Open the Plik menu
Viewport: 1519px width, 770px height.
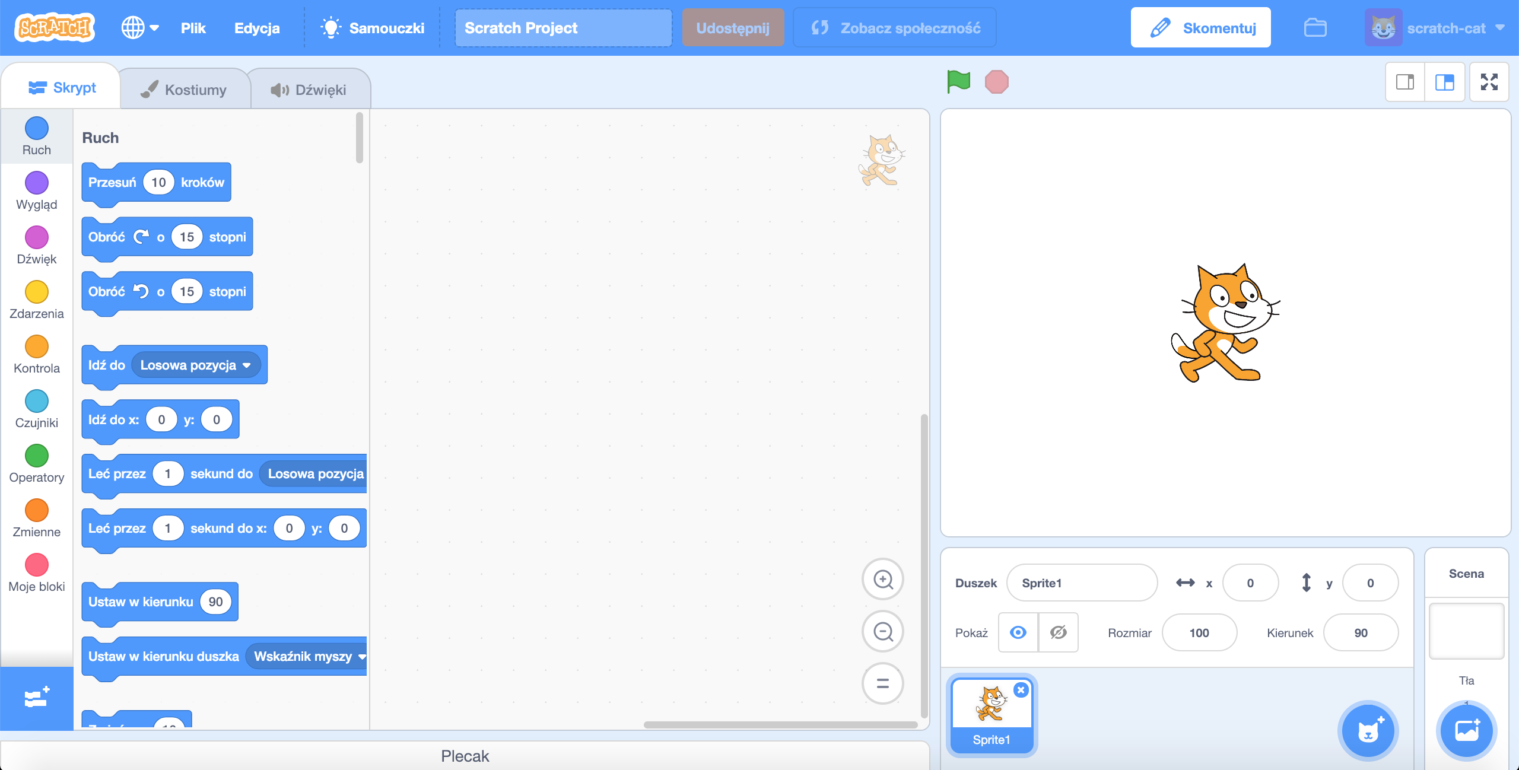point(193,27)
